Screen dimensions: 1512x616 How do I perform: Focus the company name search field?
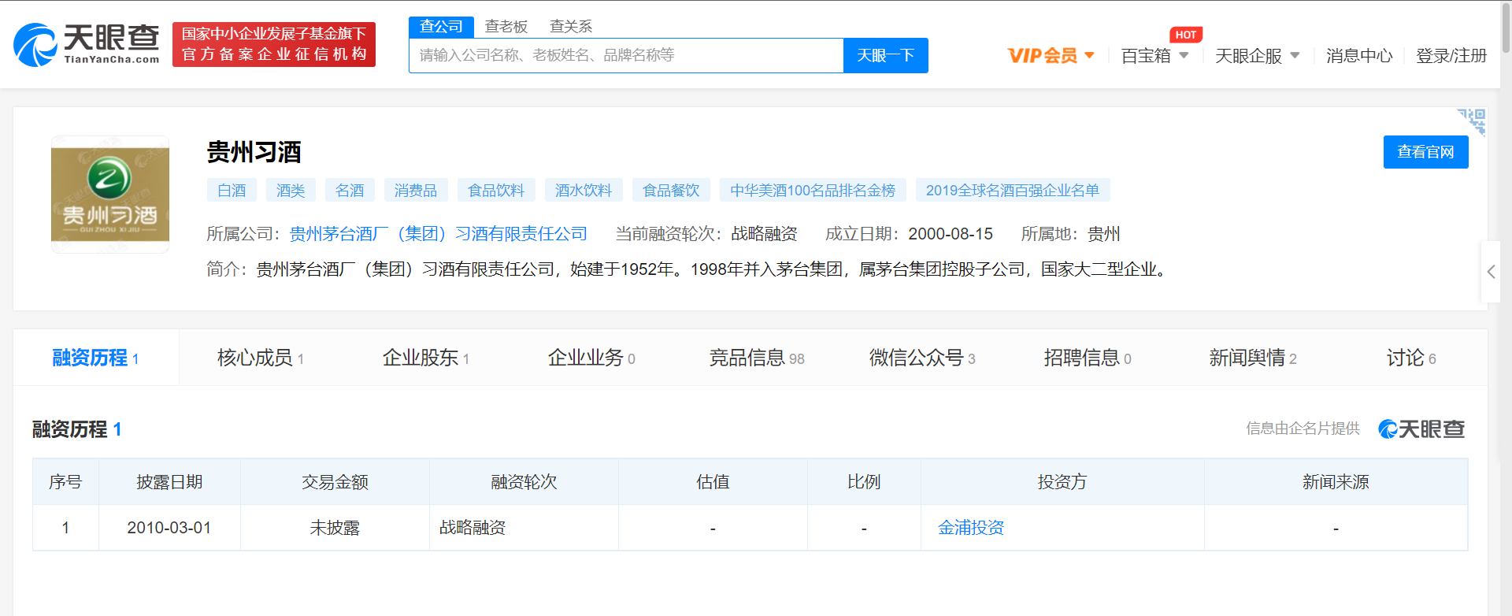click(x=626, y=55)
